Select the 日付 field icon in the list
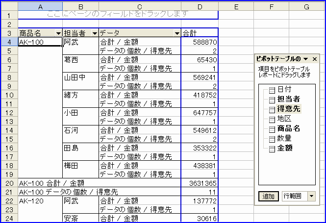Viewport: 326px width, 223px height. [x=272, y=90]
